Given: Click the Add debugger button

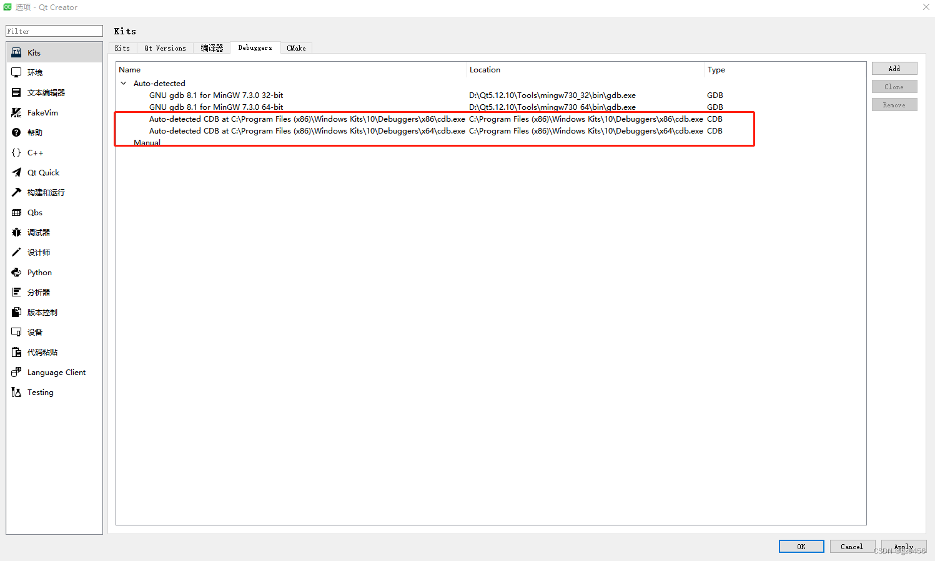Looking at the screenshot, I should [894, 69].
